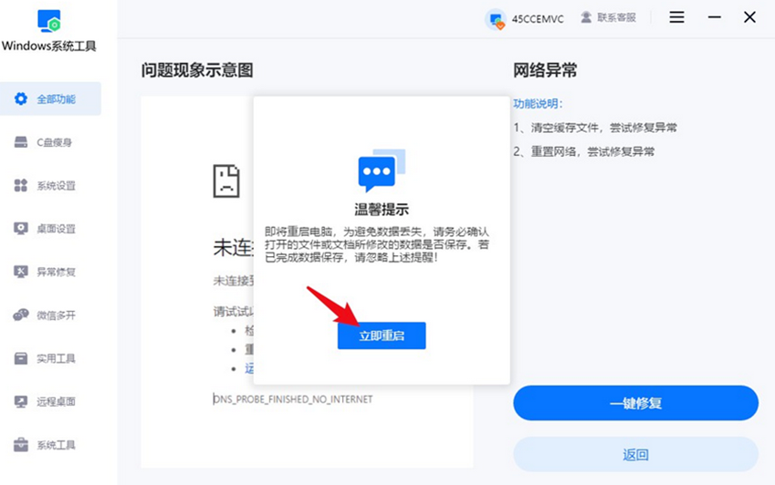
Task: Go back with the 返回 button
Action: click(635, 454)
